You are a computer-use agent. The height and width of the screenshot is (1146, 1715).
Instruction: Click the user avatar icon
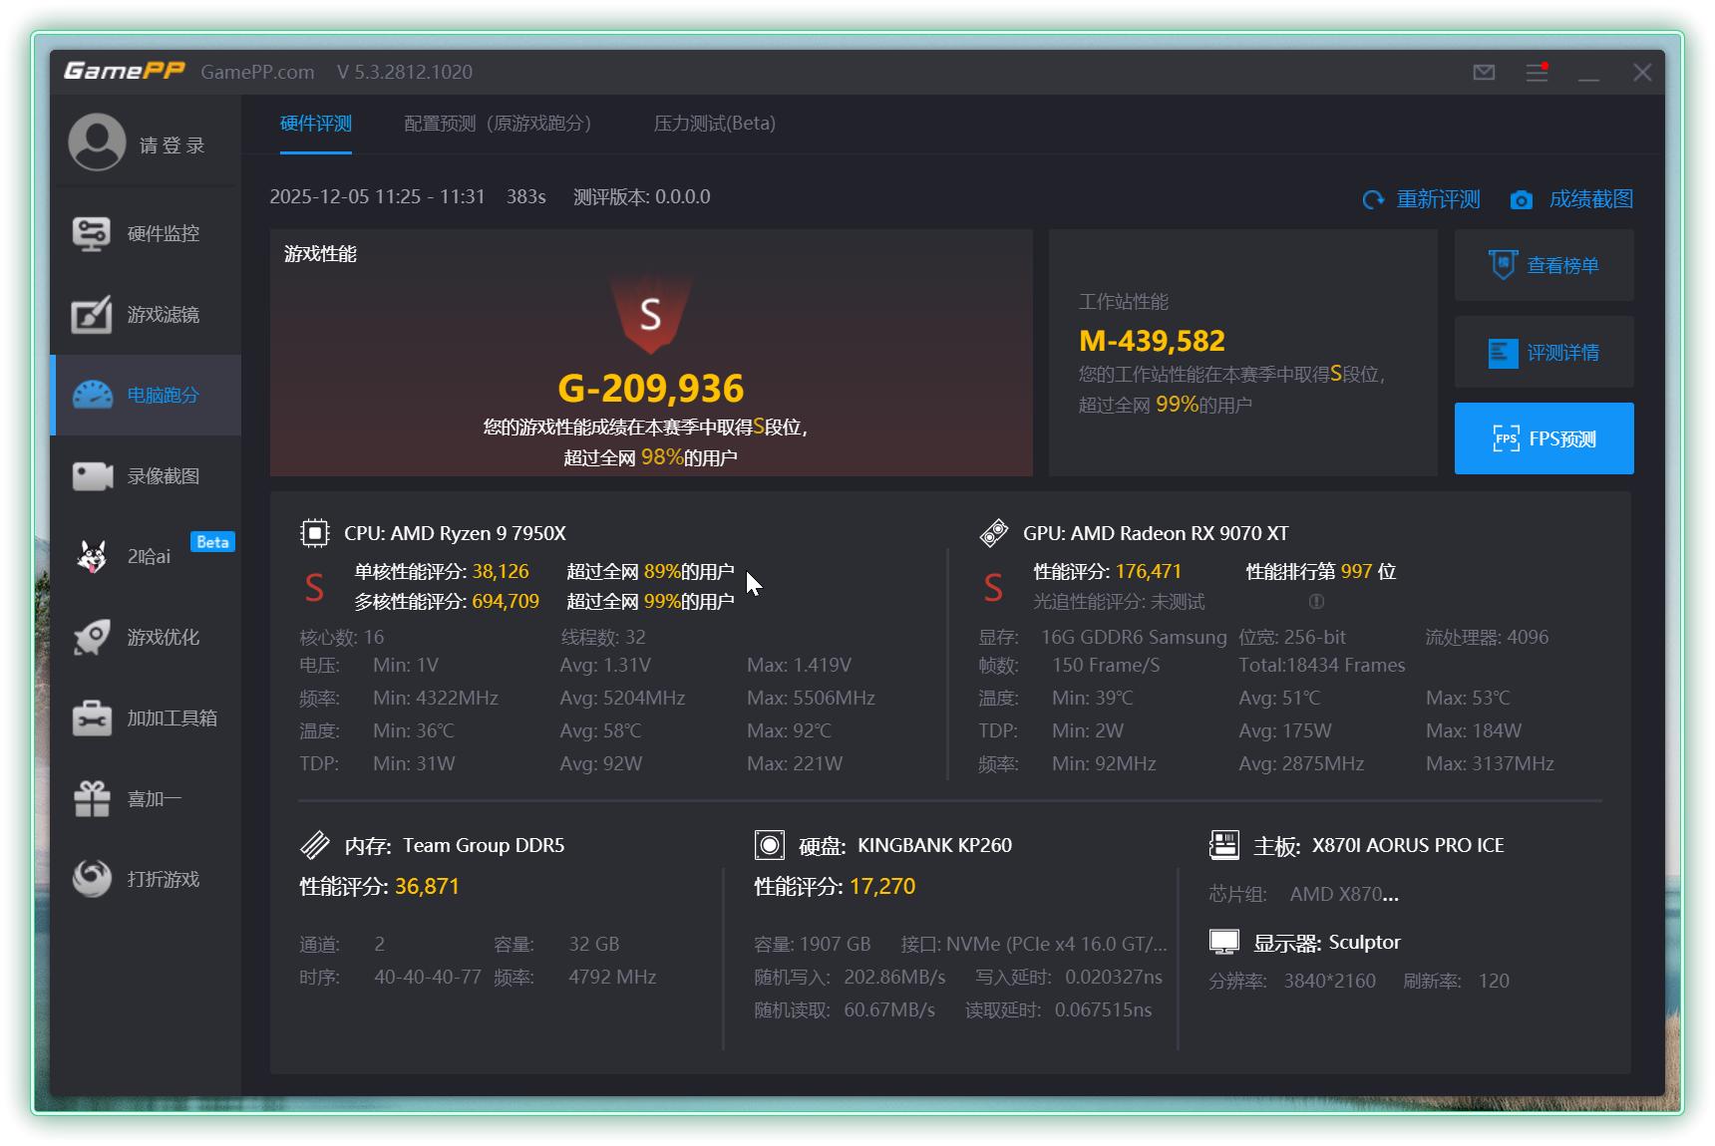pyautogui.click(x=97, y=142)
